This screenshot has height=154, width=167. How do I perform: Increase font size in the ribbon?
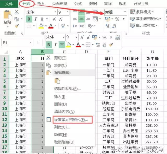point(55,19)
